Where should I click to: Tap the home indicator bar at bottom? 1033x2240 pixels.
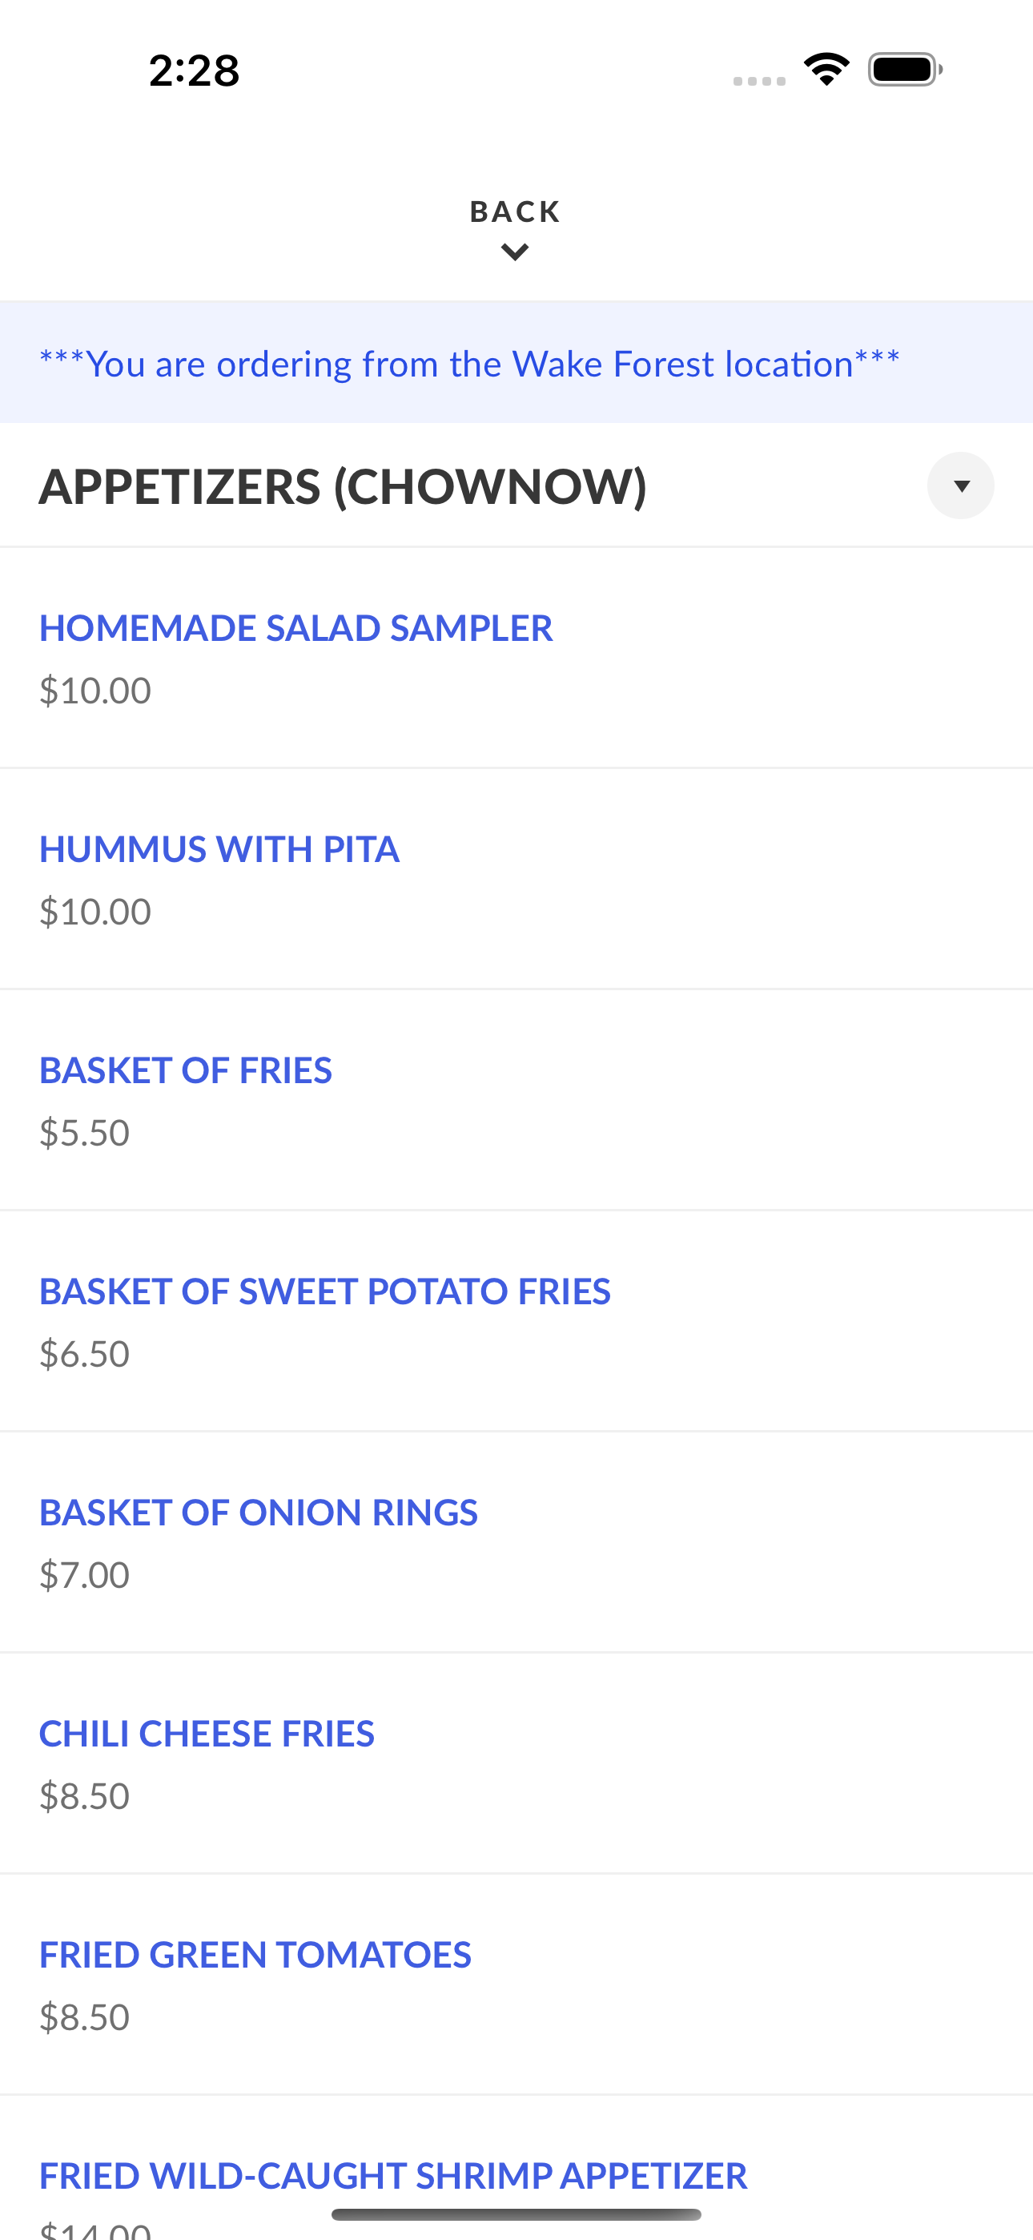pos(516,2214)
